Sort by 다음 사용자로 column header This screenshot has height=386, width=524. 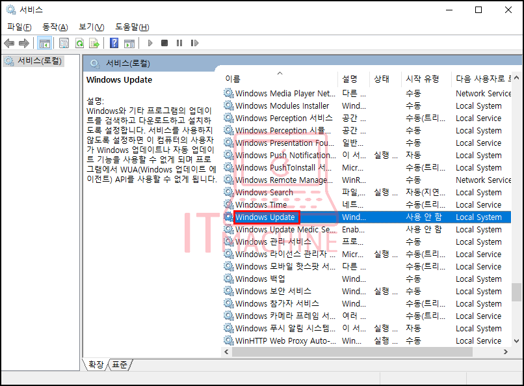coord(481,79)
